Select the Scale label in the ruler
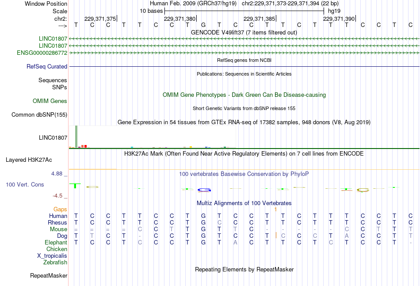Image resolution: width=420 pixels, height=286 pixels. click(x=60, y=11)
